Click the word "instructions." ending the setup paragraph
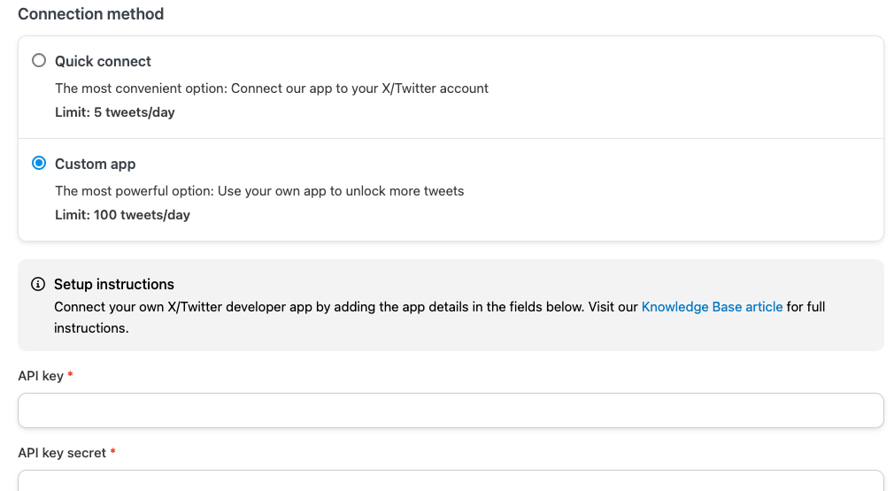 [x=91, y=328]
